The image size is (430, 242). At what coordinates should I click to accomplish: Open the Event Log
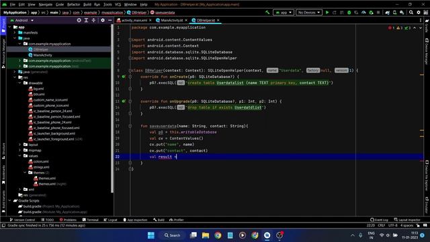379,220
